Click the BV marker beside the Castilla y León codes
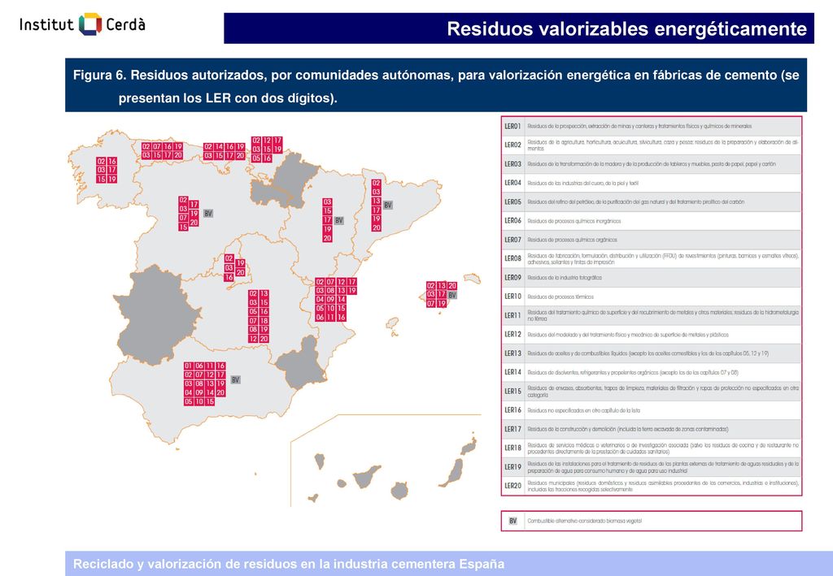The width and height of the screenshot is (833, 576). pyautogui.click(x=208, y=213)
